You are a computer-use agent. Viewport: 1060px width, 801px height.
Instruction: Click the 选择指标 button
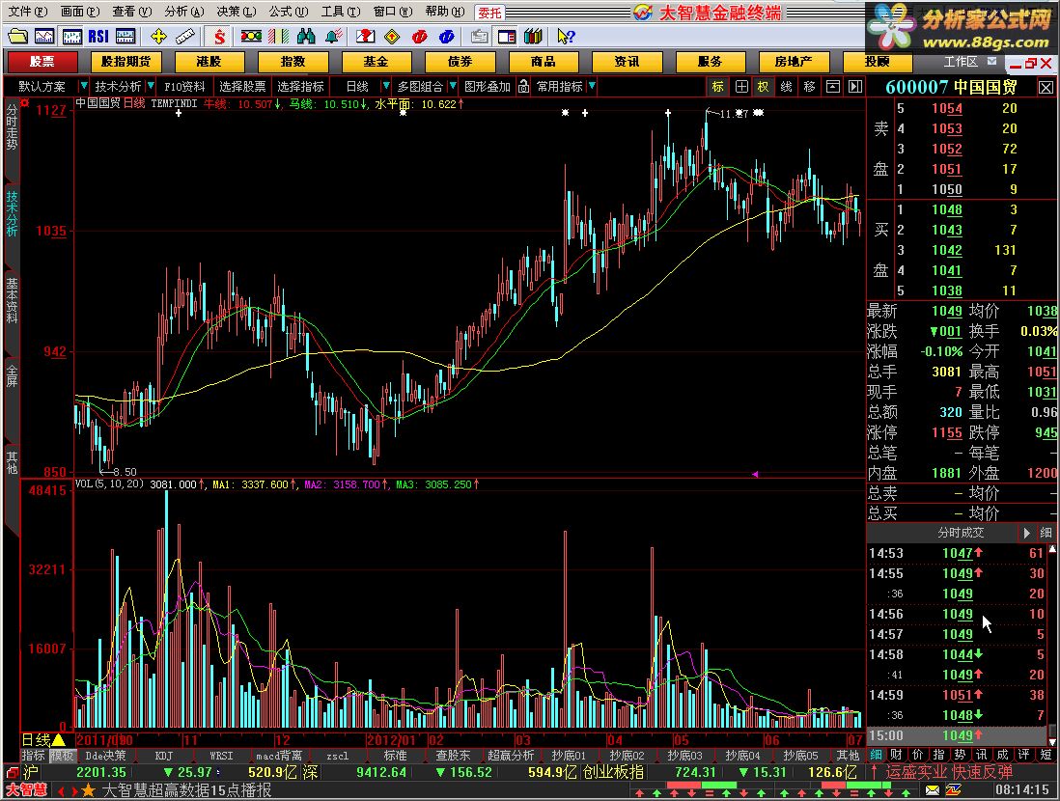click(301, 87)
